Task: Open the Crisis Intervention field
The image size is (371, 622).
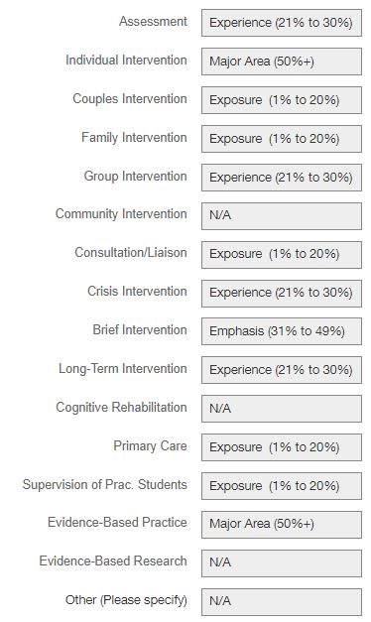Action: pos(282,294)
